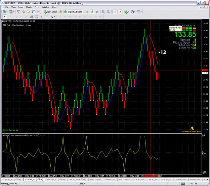This screenshot has height=186, width=210.
Task: Show the Data Window panel
Action: [24, 12]
